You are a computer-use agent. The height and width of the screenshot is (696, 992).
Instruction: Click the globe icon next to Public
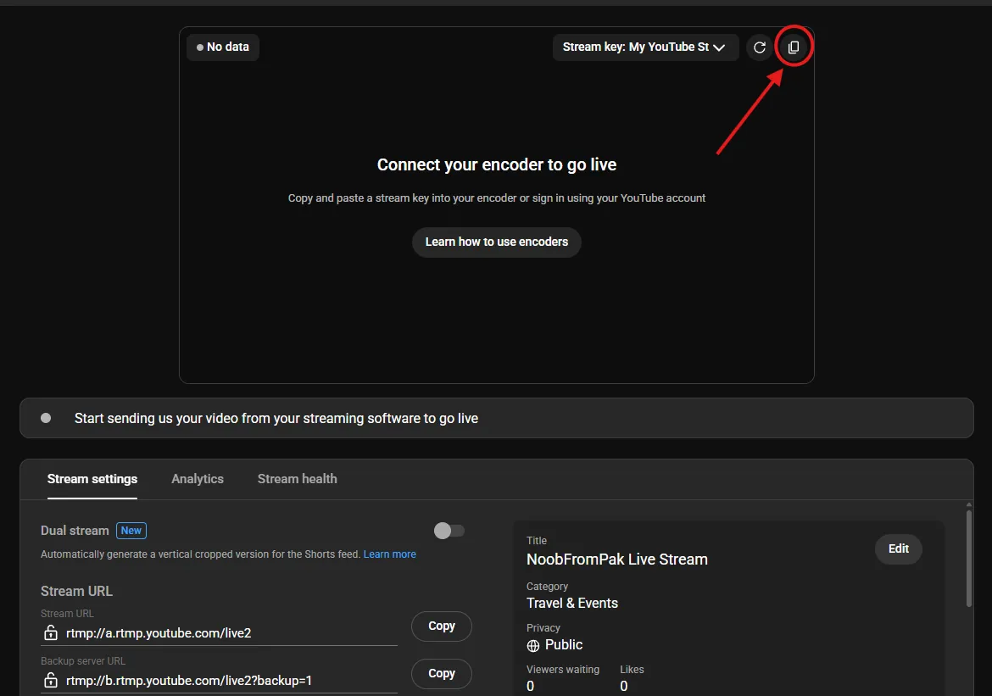tap(533, 645)
